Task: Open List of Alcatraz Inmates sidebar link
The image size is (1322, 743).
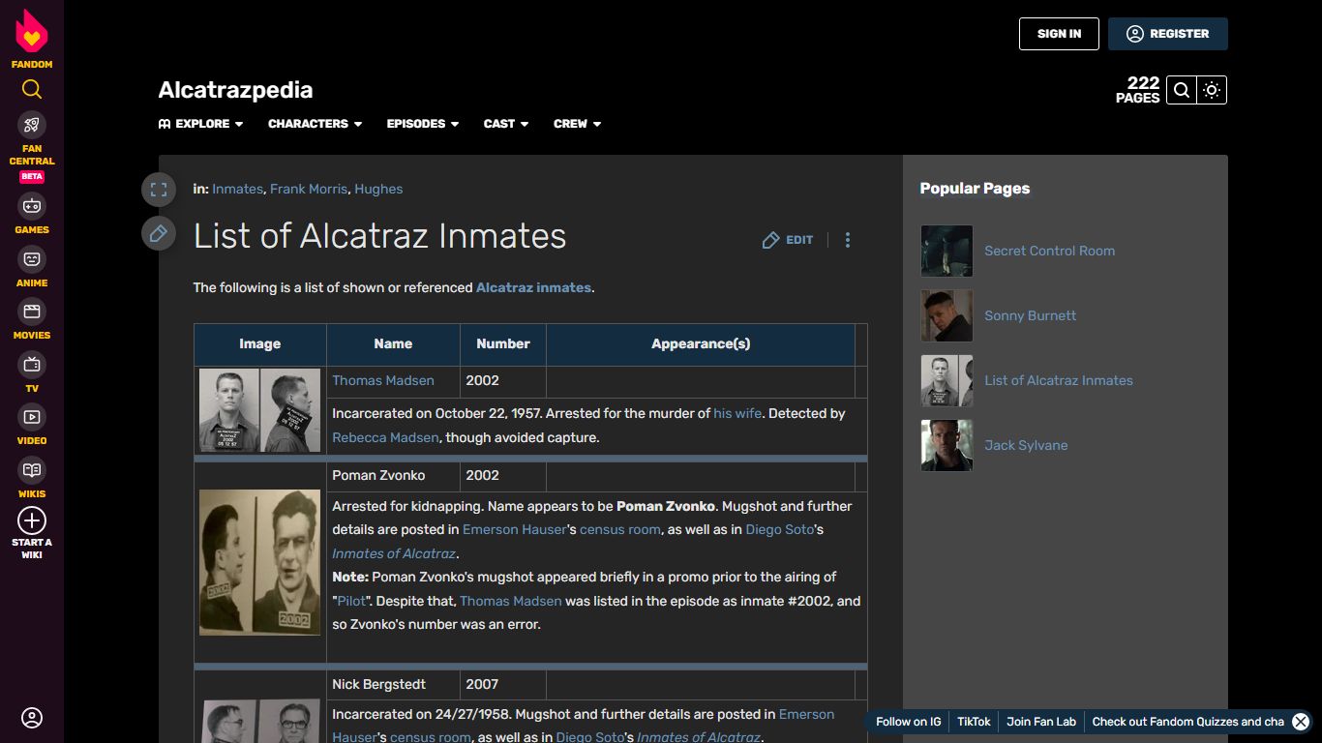Action: click(1059, 380)
